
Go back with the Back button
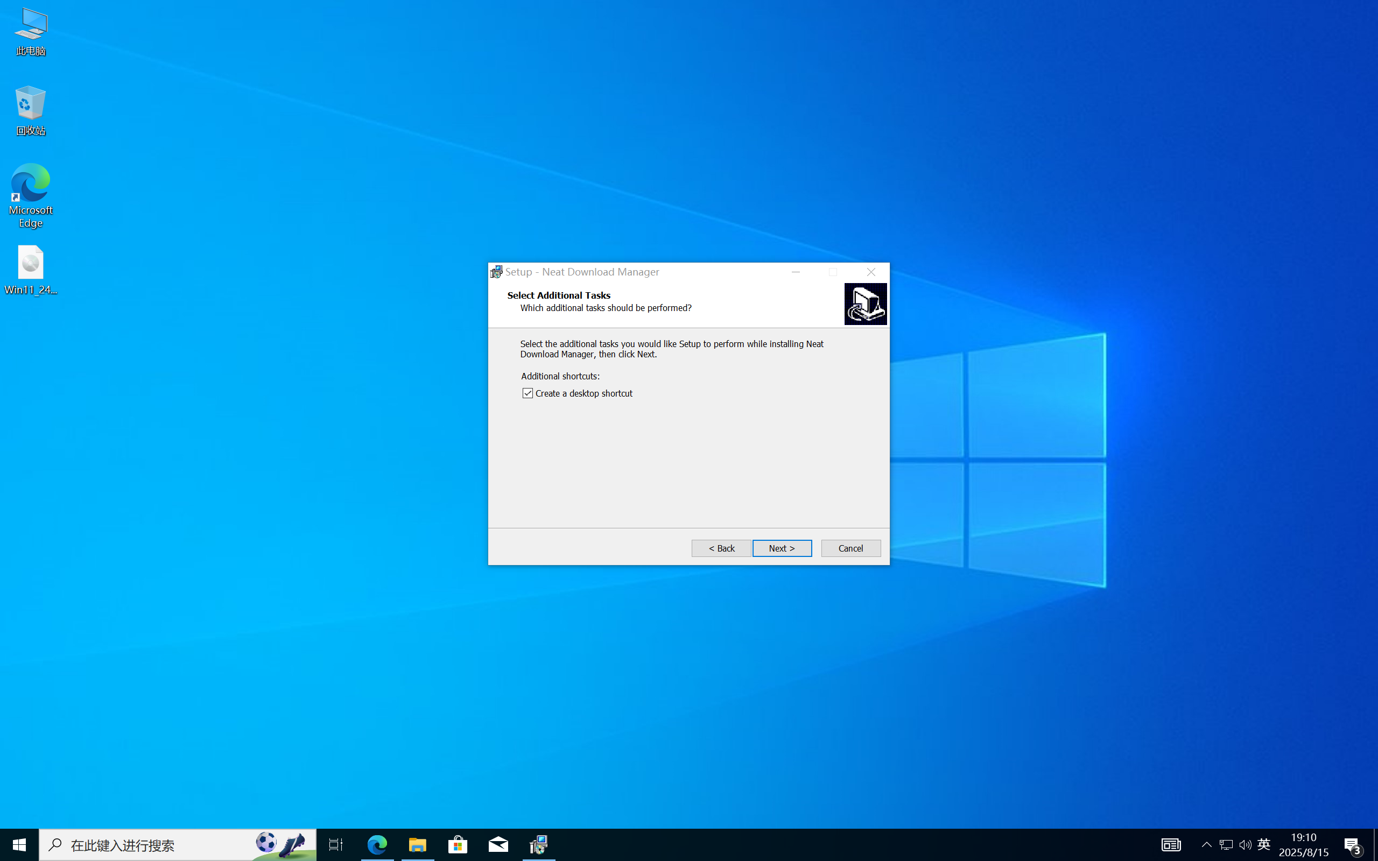721,548
